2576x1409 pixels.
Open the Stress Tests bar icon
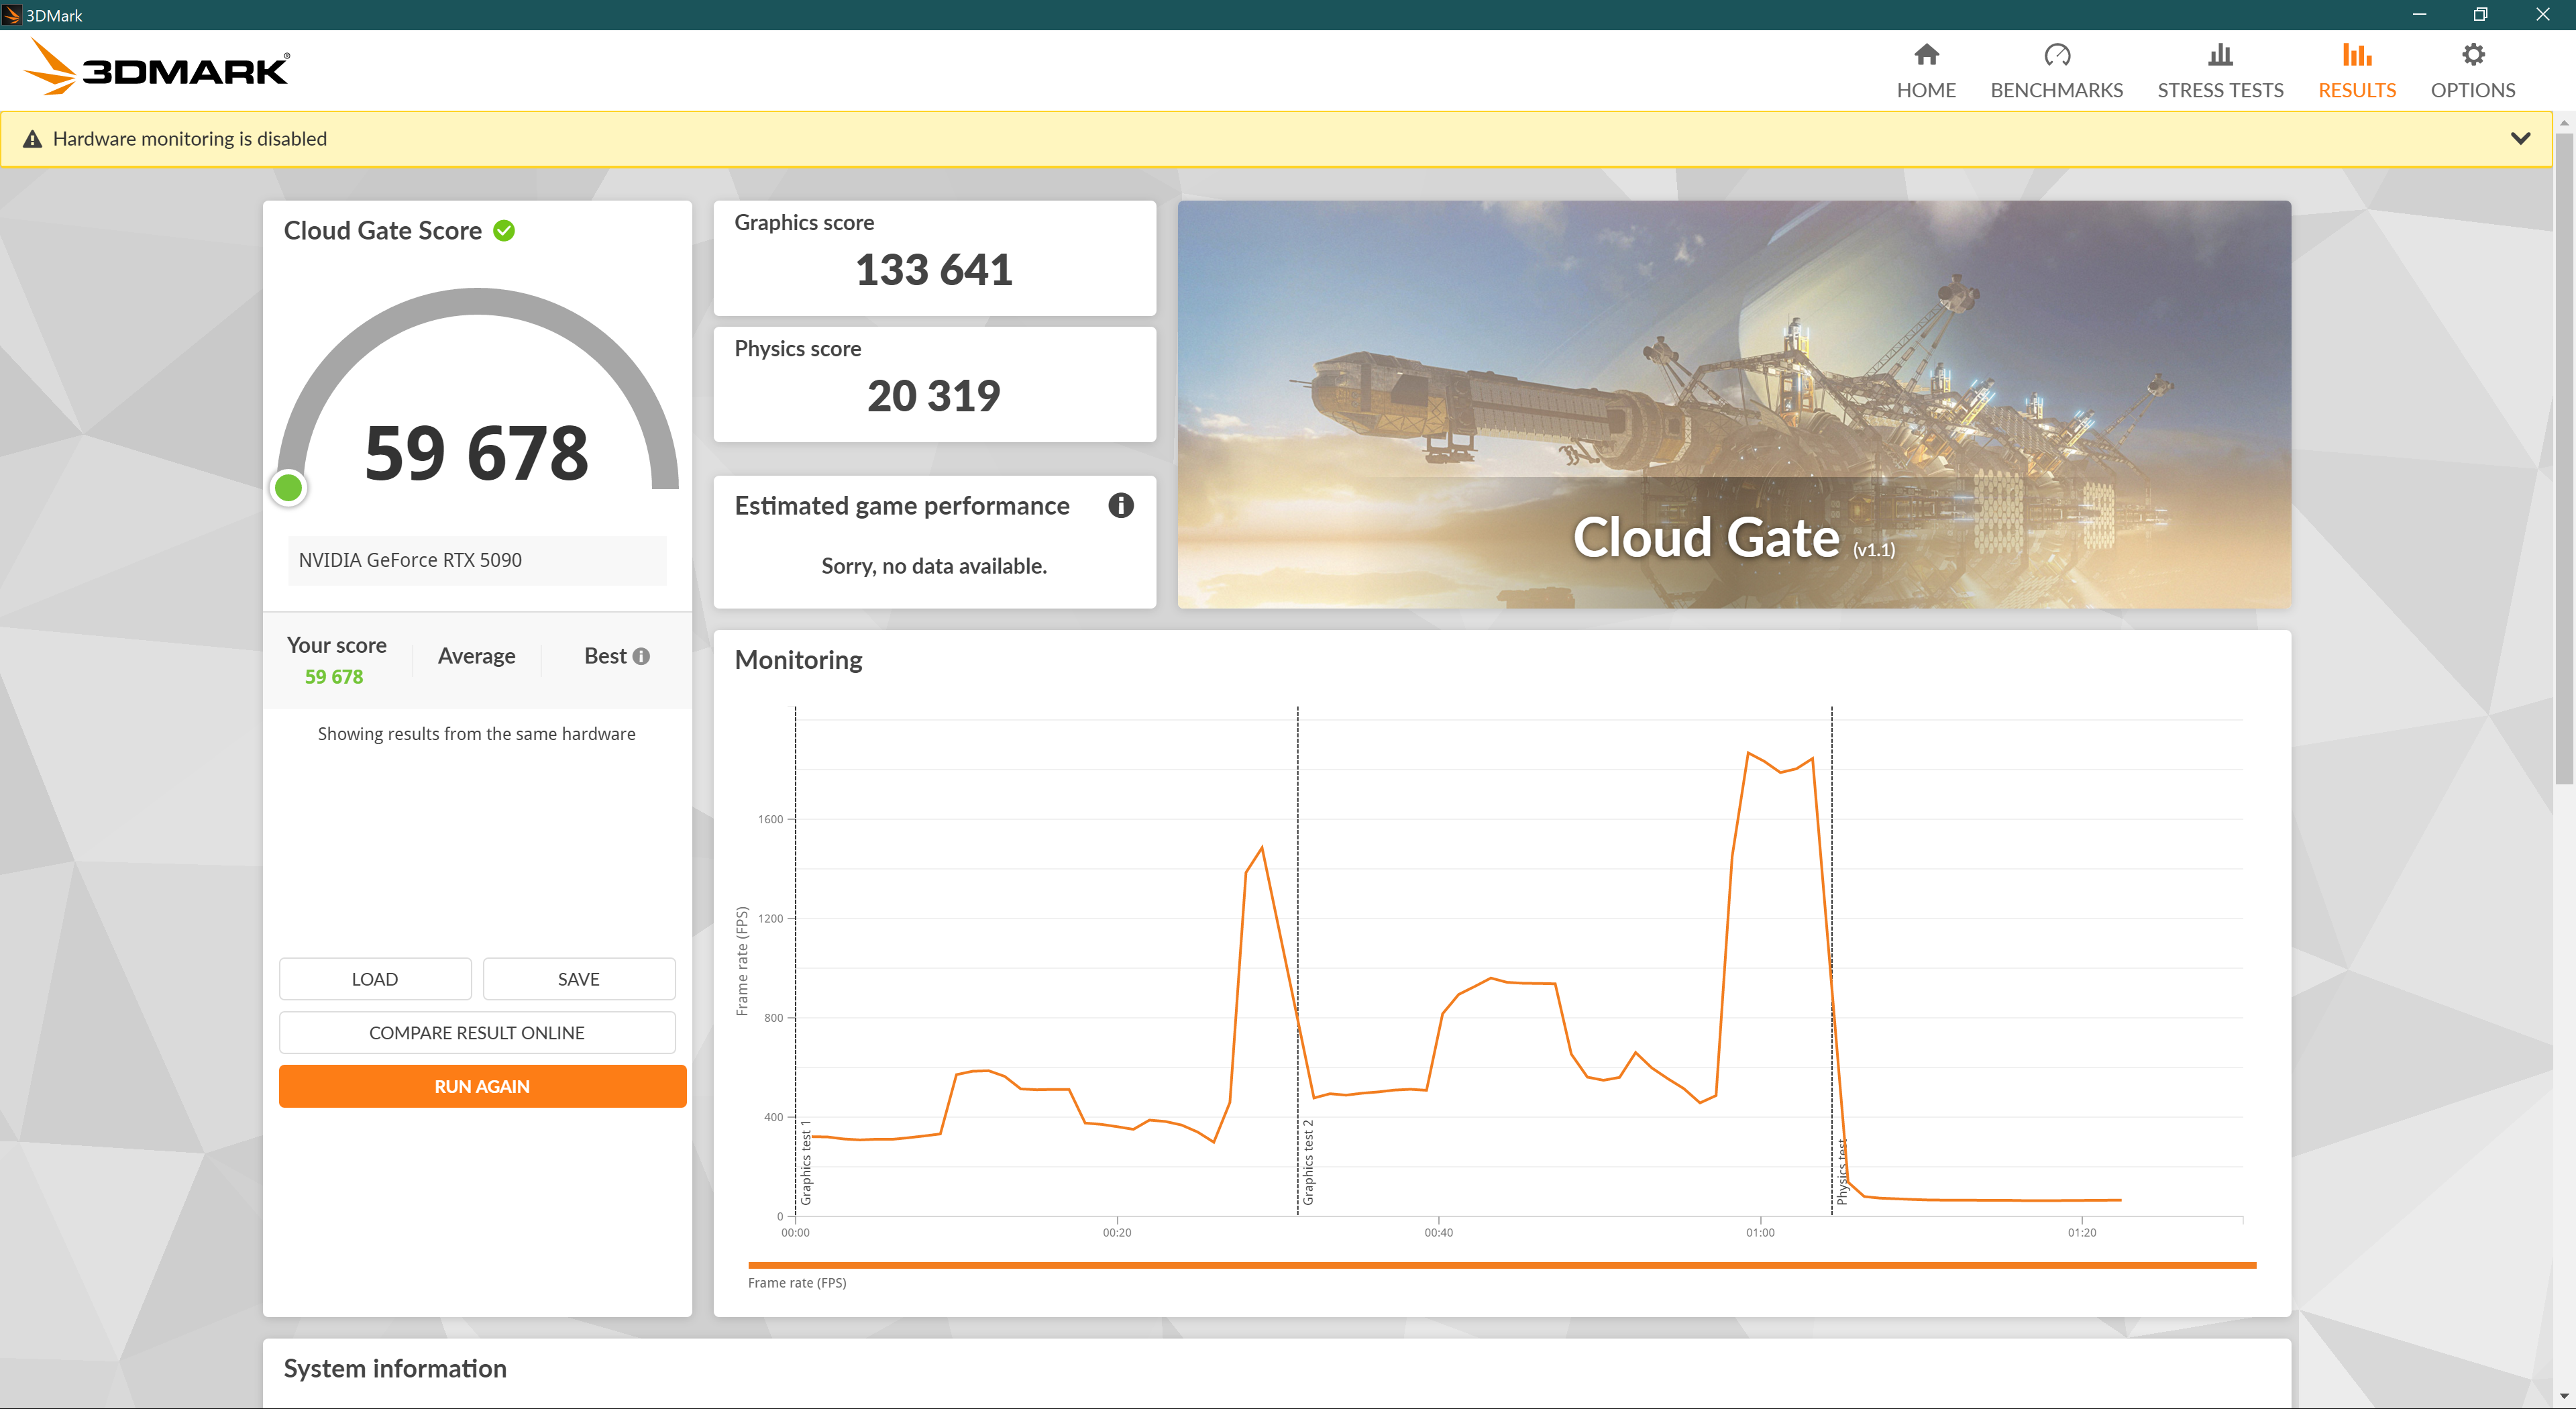[x=2220, y=55]
